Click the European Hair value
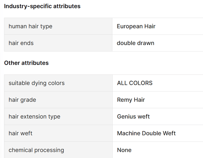The height and width of the screenshot is (158, 203). tap(136, 26)
